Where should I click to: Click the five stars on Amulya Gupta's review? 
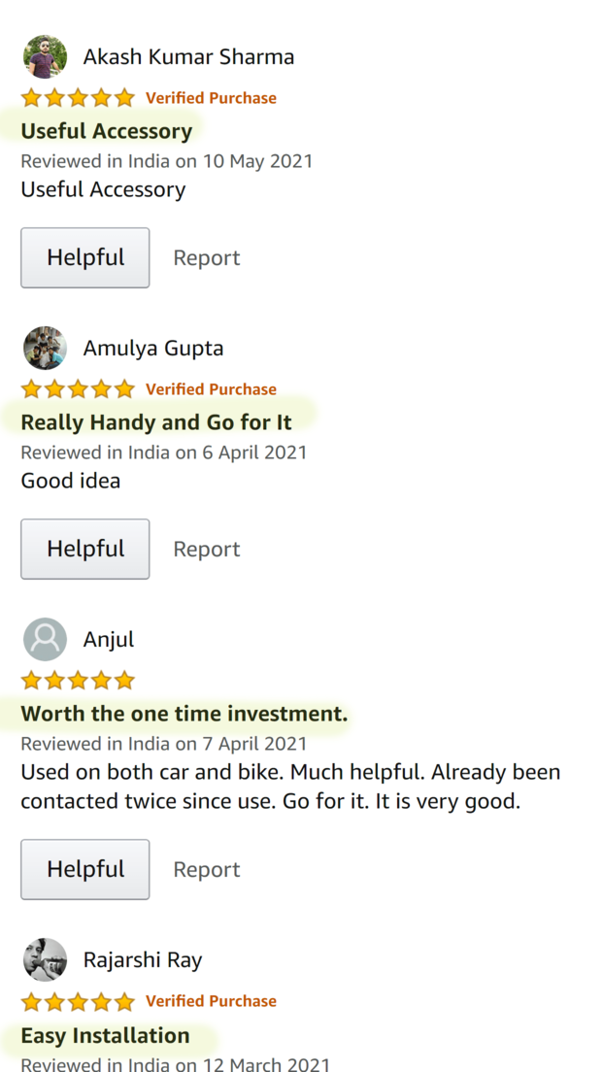[x=78, y=389]
